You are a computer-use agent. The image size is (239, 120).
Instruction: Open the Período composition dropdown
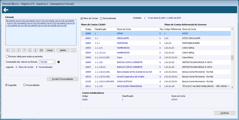[x=47, y=62]
